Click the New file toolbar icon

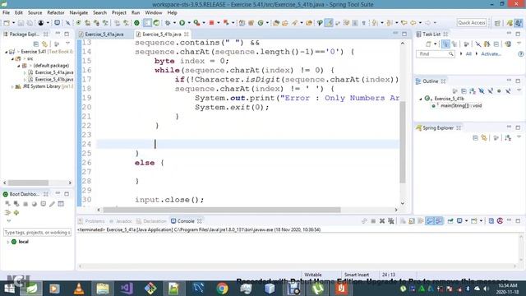pyautogui.click(x=7, y=23)
